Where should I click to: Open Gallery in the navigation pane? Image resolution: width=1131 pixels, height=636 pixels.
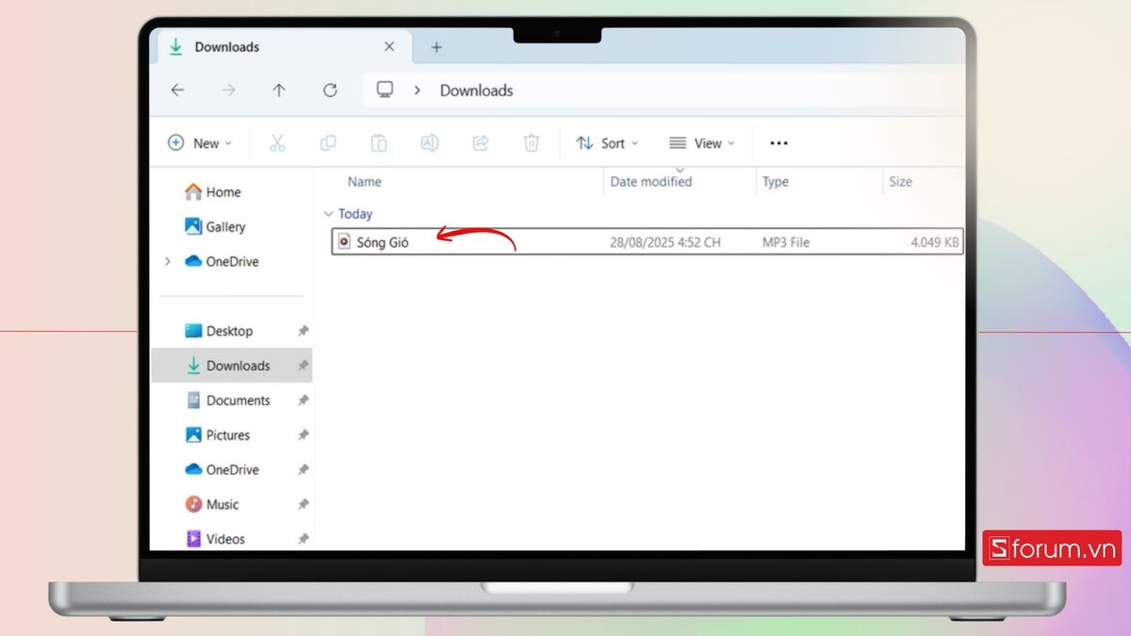pos(215,227)
